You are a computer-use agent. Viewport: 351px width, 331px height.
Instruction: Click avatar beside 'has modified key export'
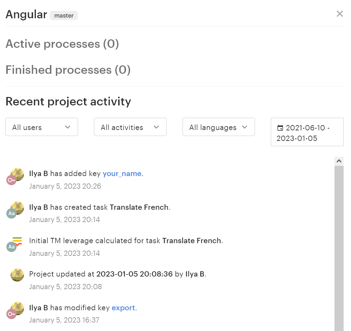pos(18,308)
